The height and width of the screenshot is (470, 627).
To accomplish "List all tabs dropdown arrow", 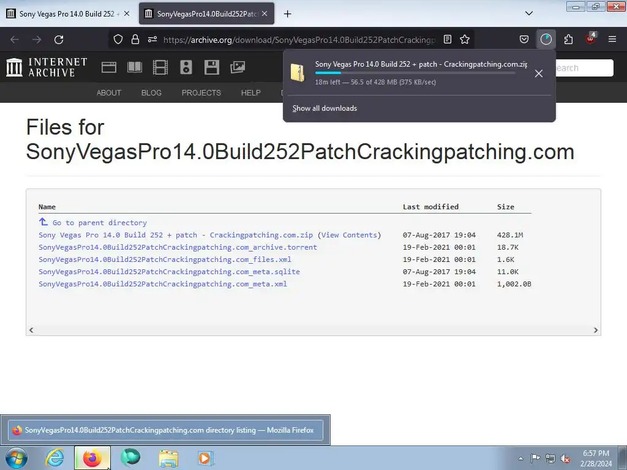I will click(x=529, y=13).
